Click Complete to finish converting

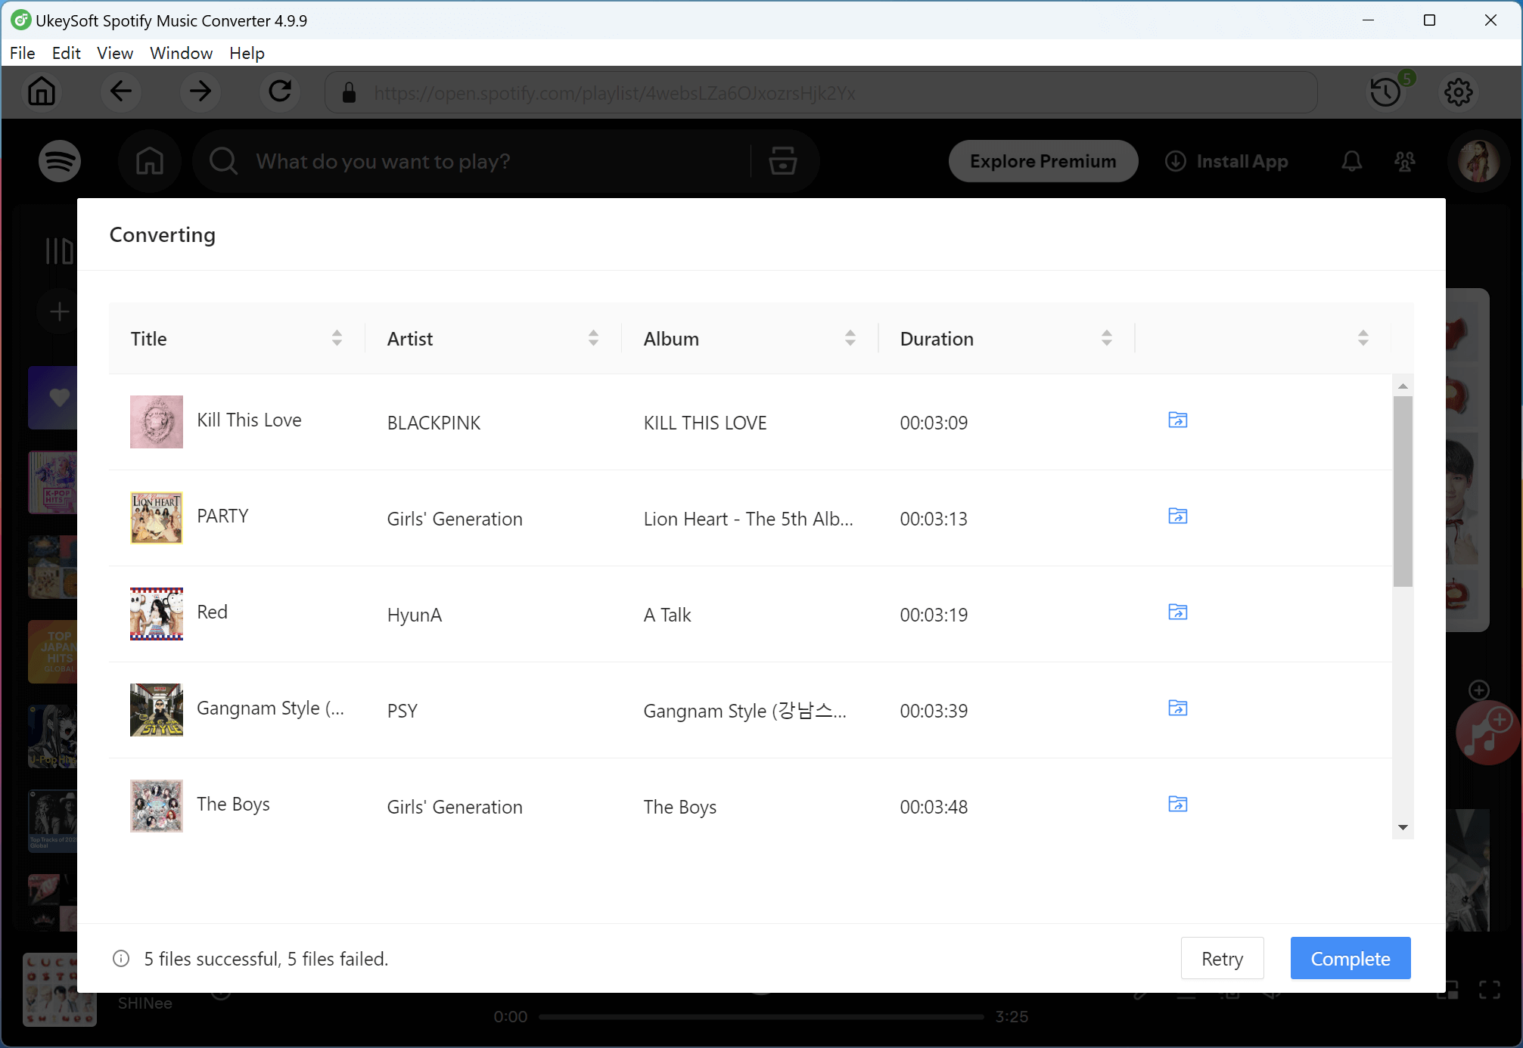pos(1350,958)
